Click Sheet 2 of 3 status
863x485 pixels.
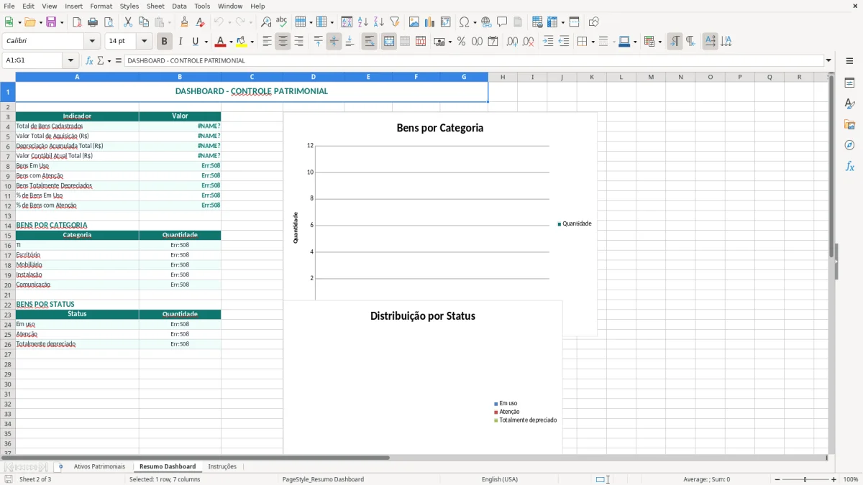point(35,479)
